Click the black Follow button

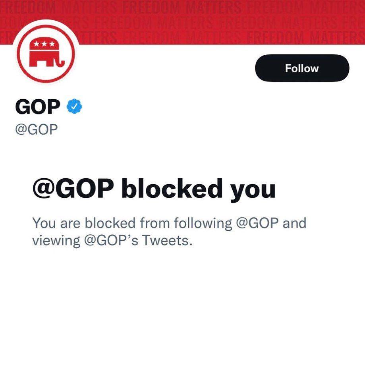(302, 68)
